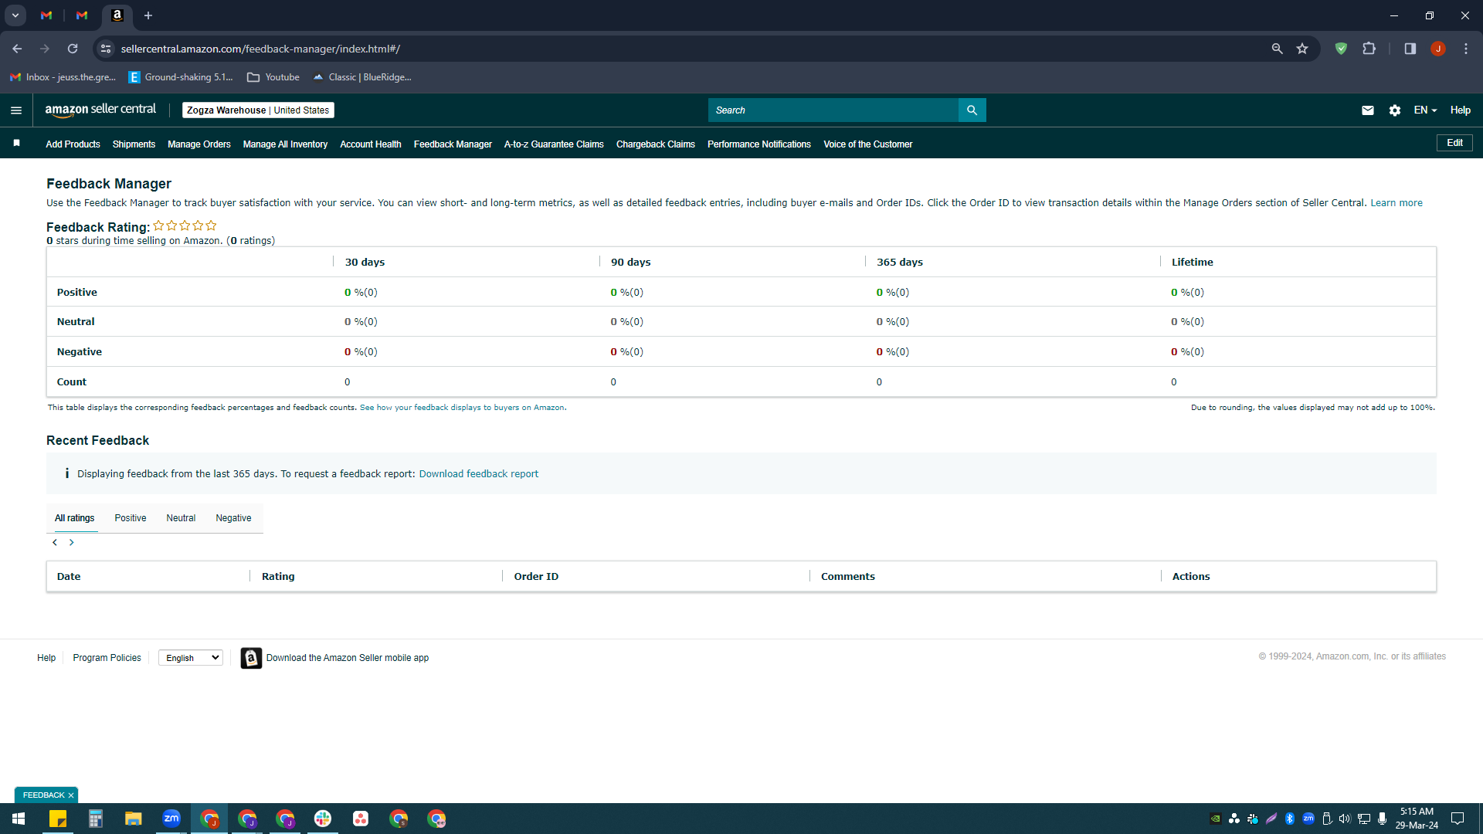Click the Order ID column header

coord(536,577)
